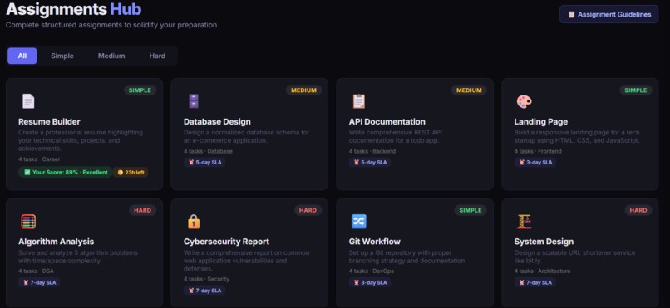Click the '23h left' timer badge
670x308 pixels.
coord(131,173)
